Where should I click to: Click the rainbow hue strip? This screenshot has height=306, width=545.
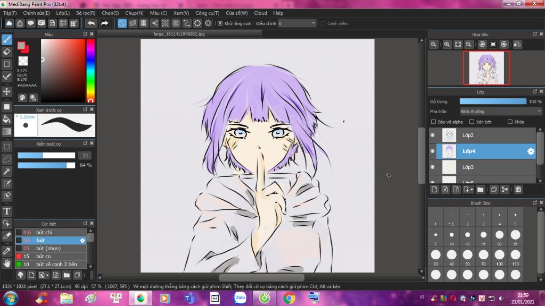click(x=90, y=71)
